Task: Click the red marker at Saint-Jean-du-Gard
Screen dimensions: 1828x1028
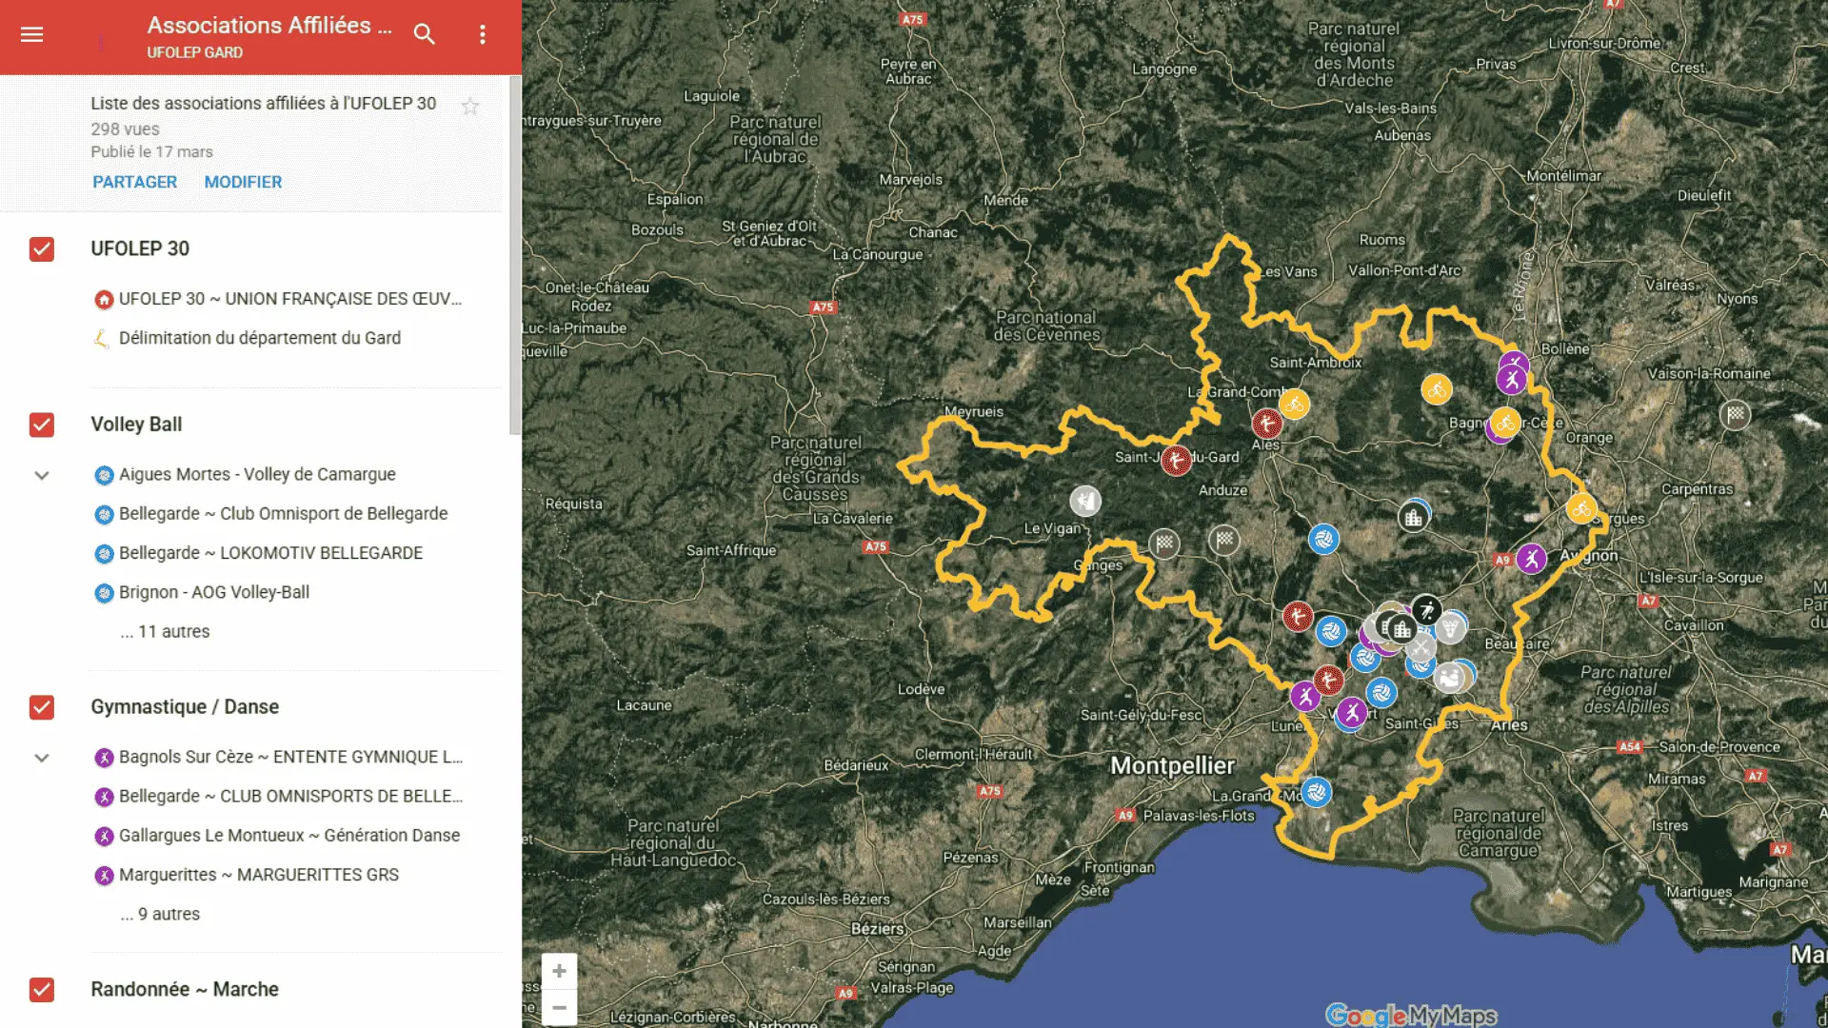Action: coord(1176,461)
